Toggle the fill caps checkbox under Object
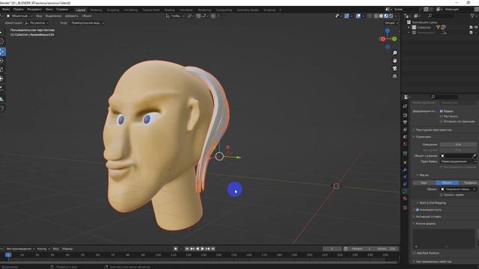This screenshot has width=479, height=269. (441, 194)
